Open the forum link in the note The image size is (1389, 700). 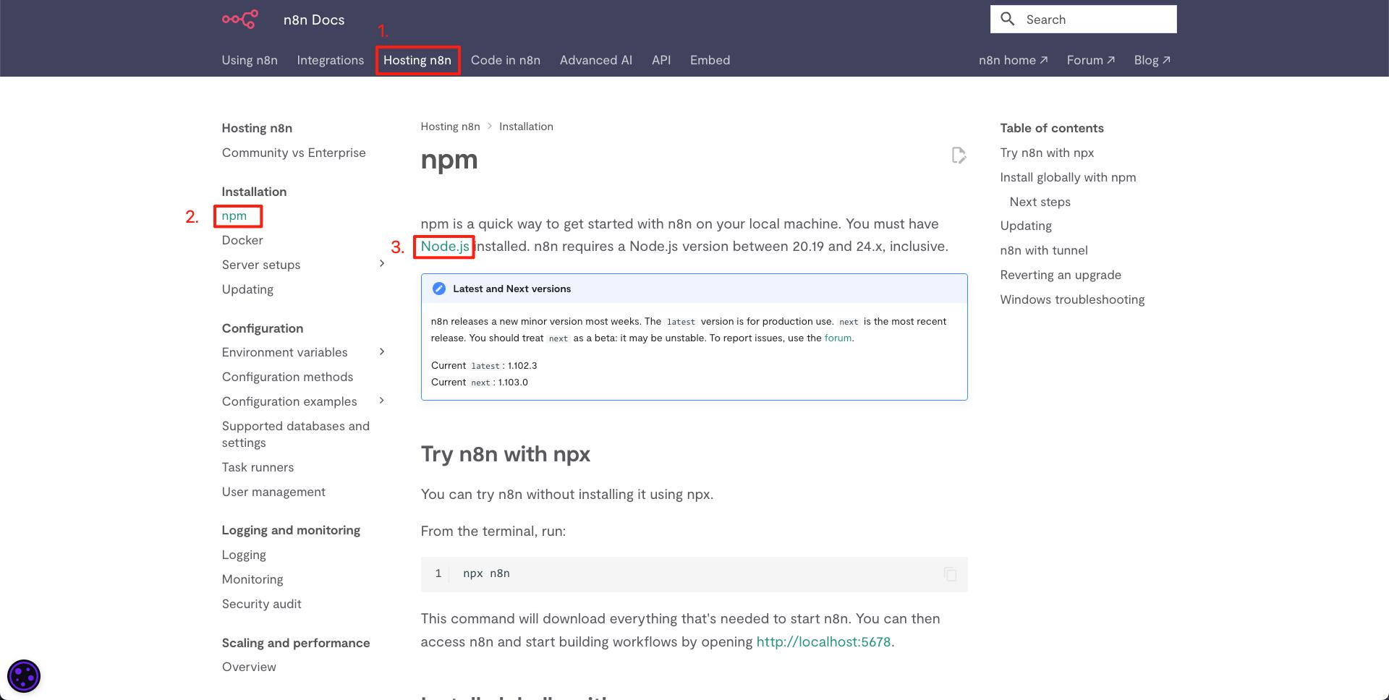coord(838,338)
